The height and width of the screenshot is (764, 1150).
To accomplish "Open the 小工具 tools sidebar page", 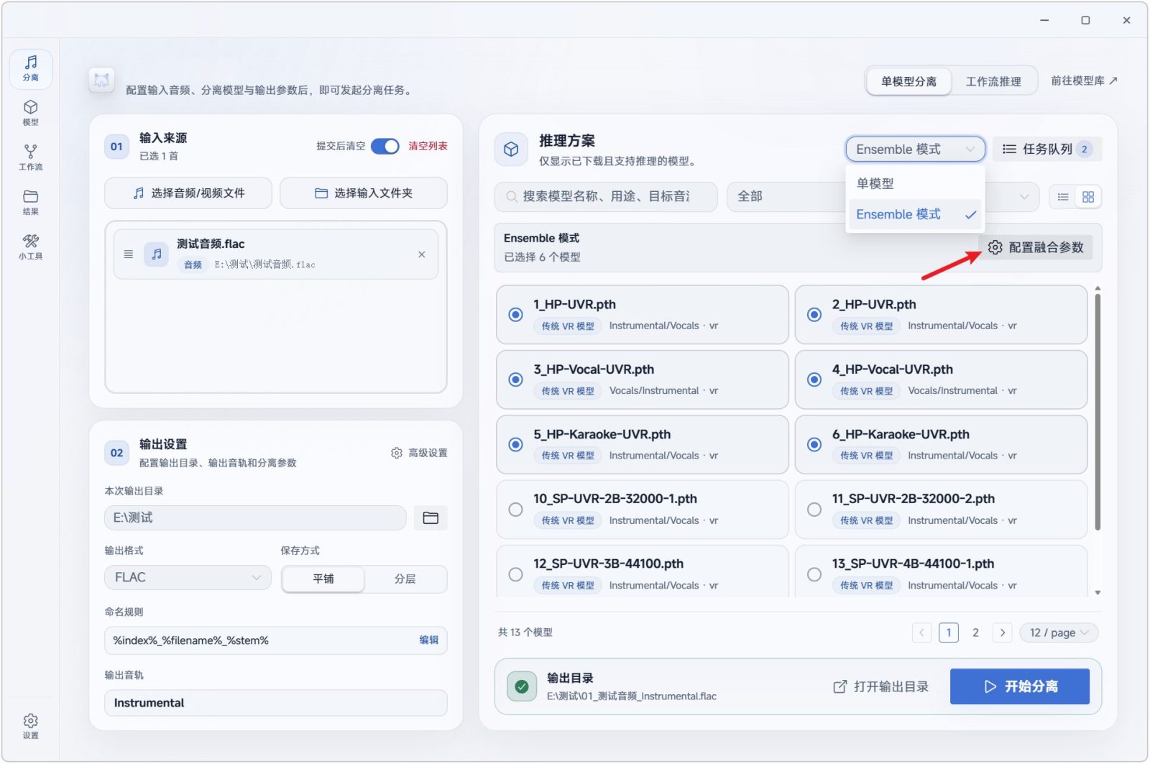I will click(x=30, y=247).
